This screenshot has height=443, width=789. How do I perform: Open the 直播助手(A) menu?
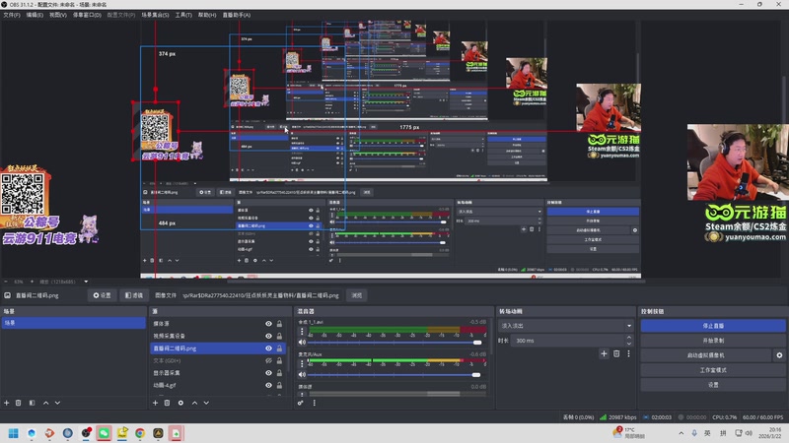237,15
